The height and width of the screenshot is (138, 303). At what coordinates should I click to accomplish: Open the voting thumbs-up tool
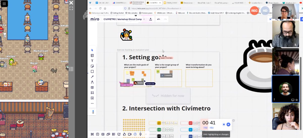(124, 134)
